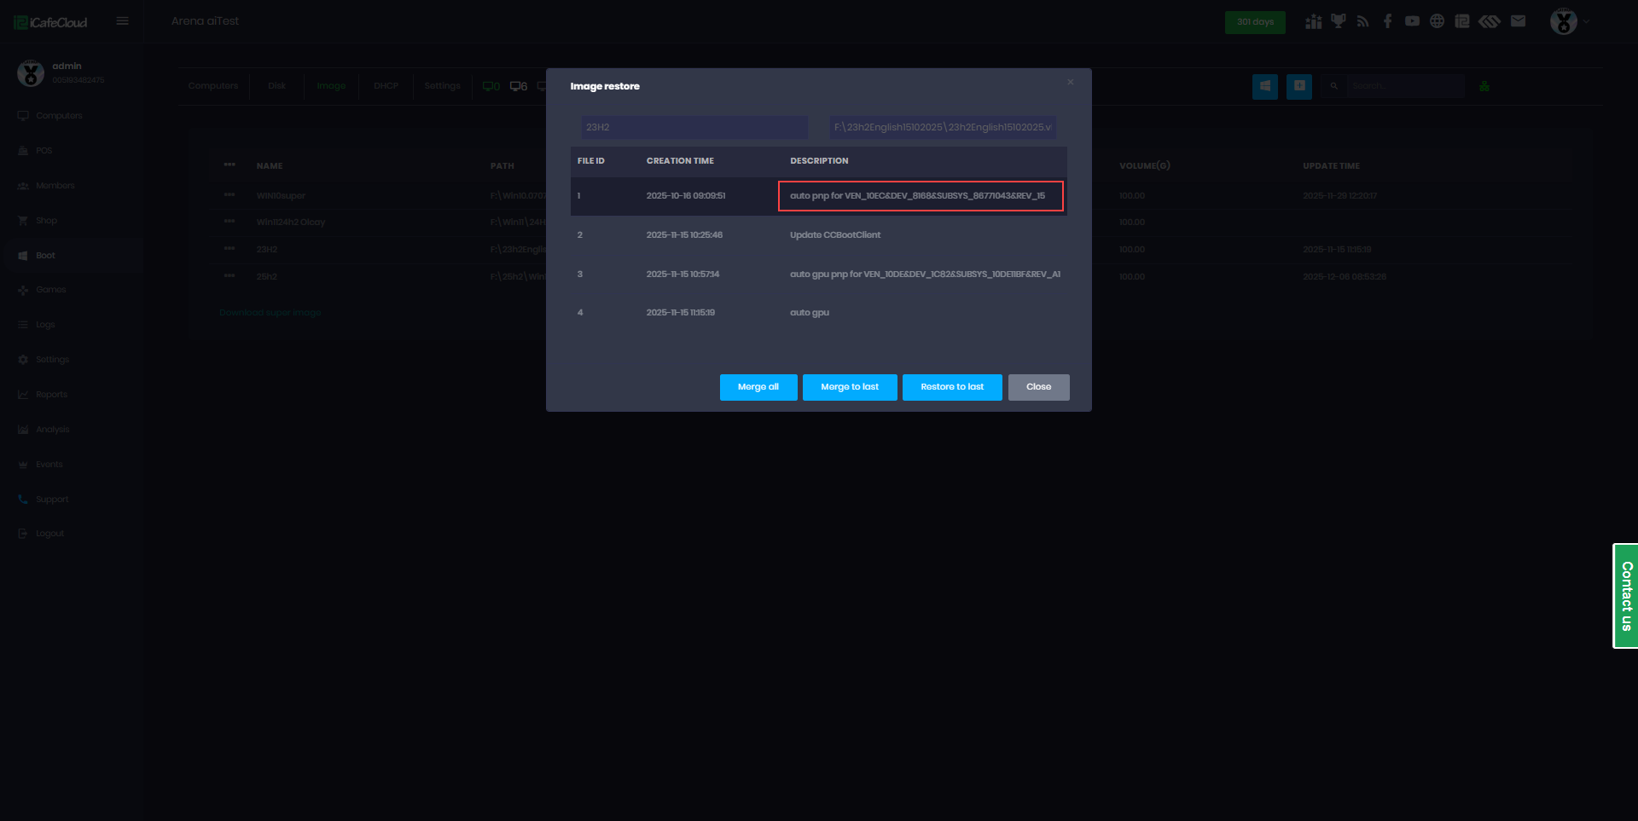Switch to the DHCP tab
The height and width of the screenshot is (821, 1638).
tap(386, 85)
